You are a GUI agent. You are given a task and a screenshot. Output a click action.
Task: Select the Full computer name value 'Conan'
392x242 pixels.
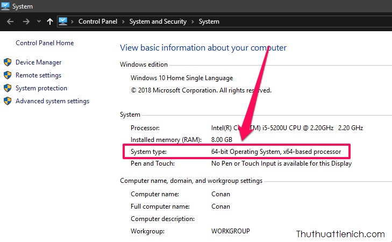click(221, 207)
